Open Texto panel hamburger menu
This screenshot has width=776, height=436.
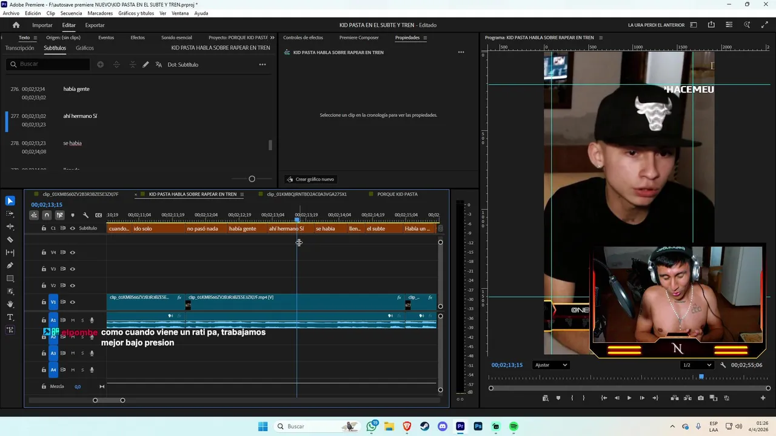tap(36, 38)
